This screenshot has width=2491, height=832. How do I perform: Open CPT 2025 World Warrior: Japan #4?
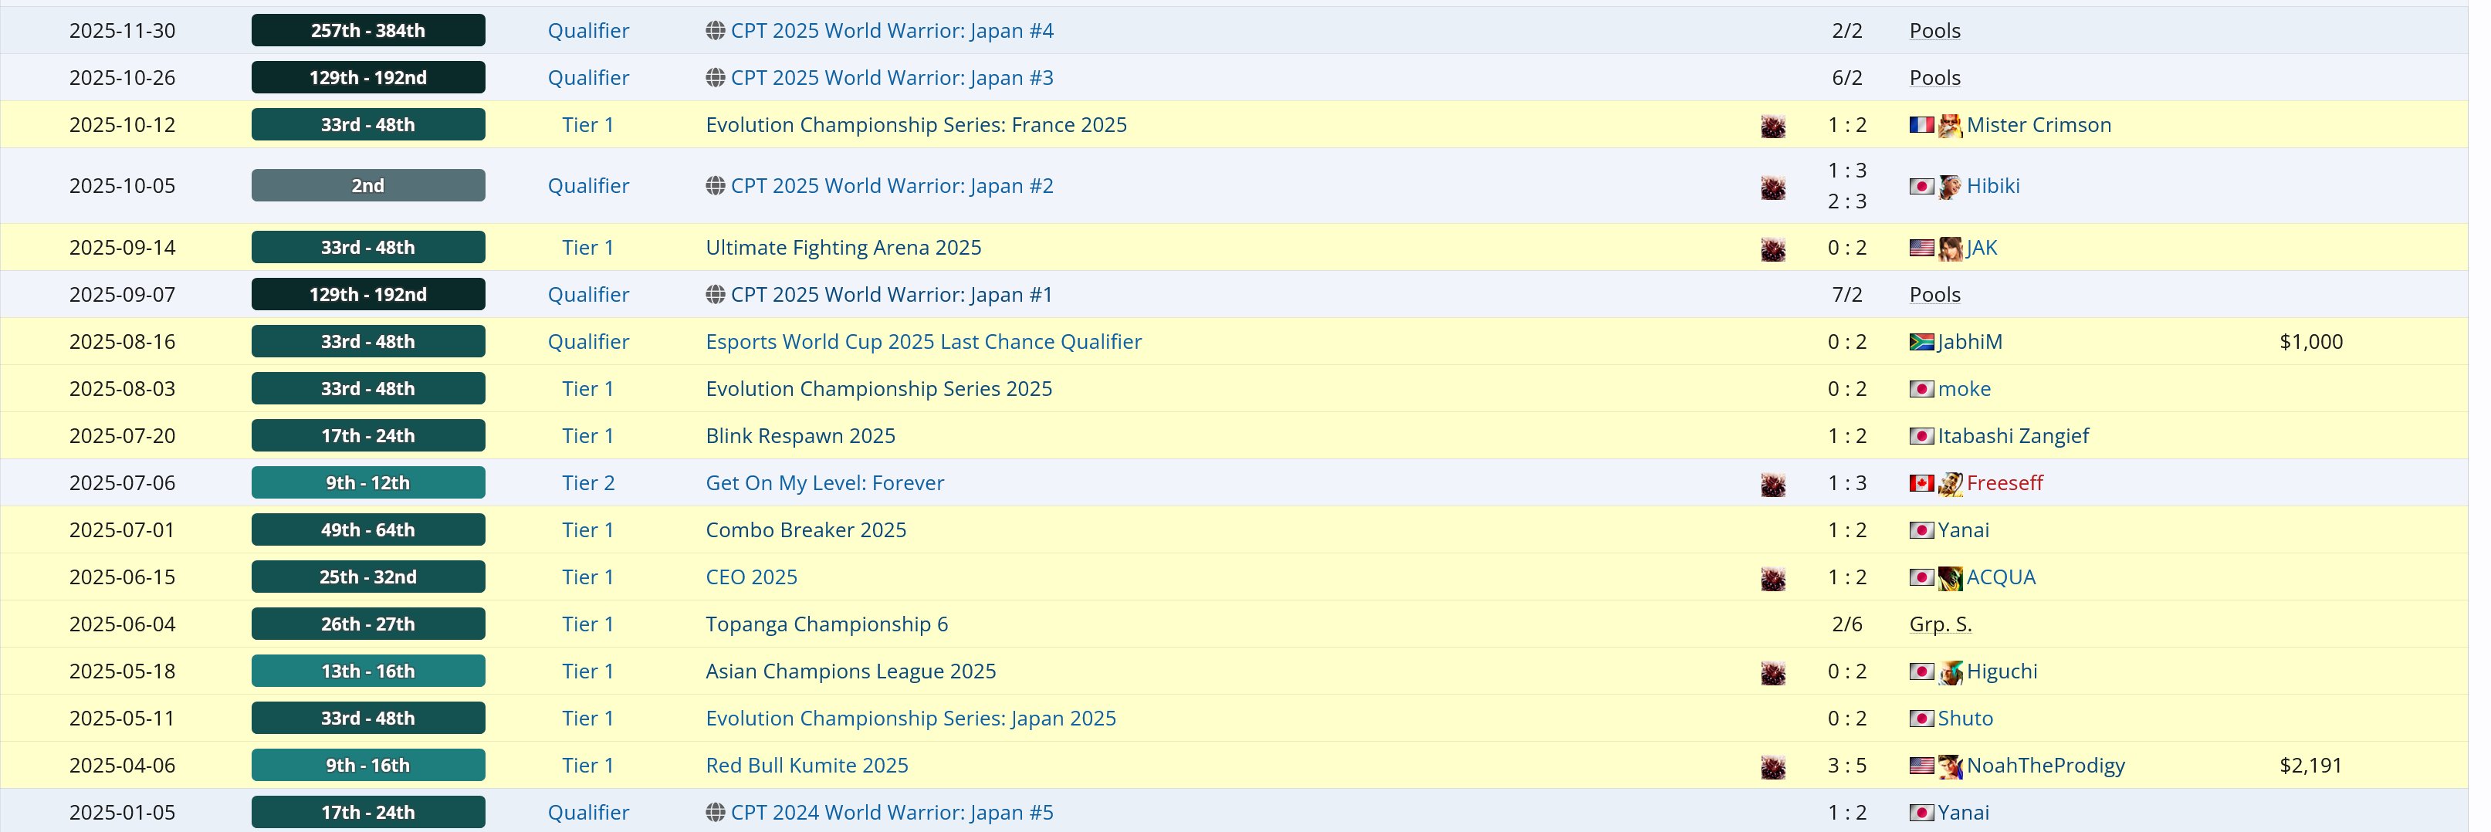tap(892, 31)
